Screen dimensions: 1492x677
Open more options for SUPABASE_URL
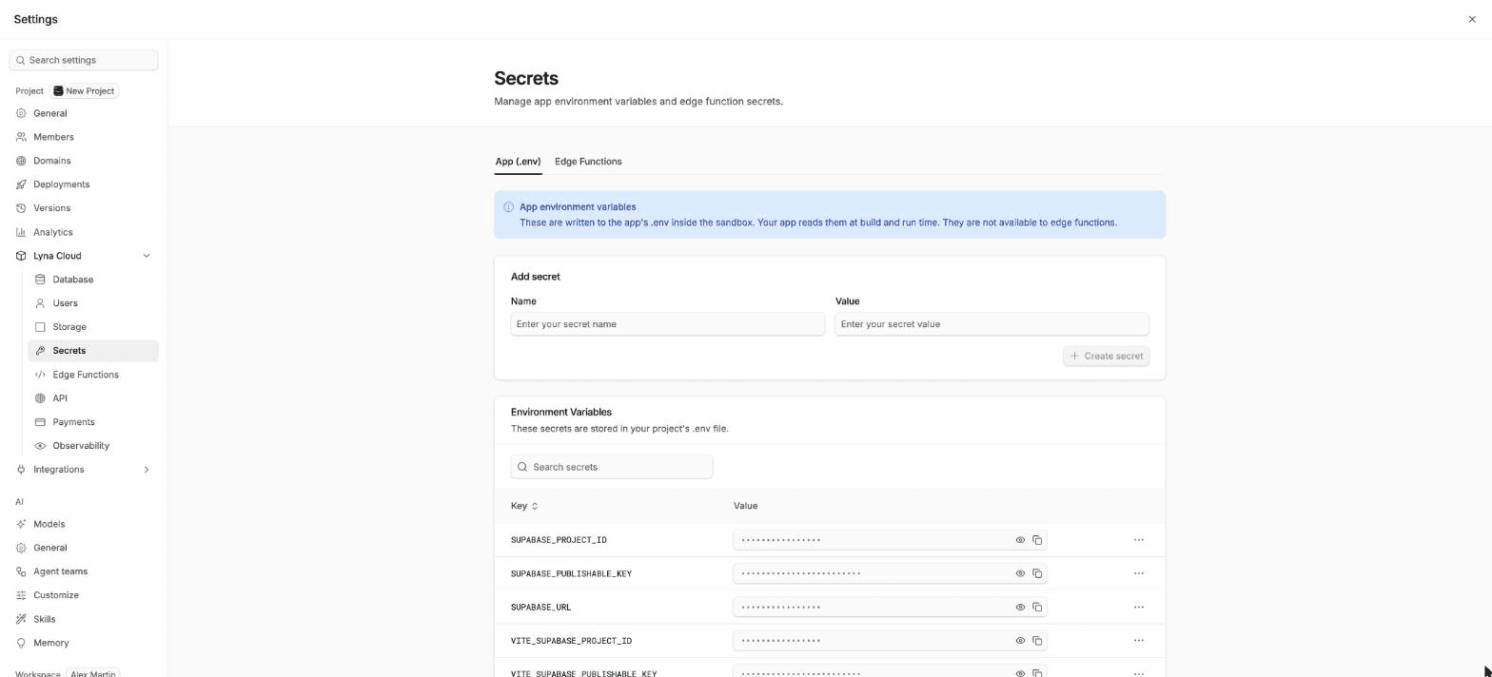[1138, 607]
